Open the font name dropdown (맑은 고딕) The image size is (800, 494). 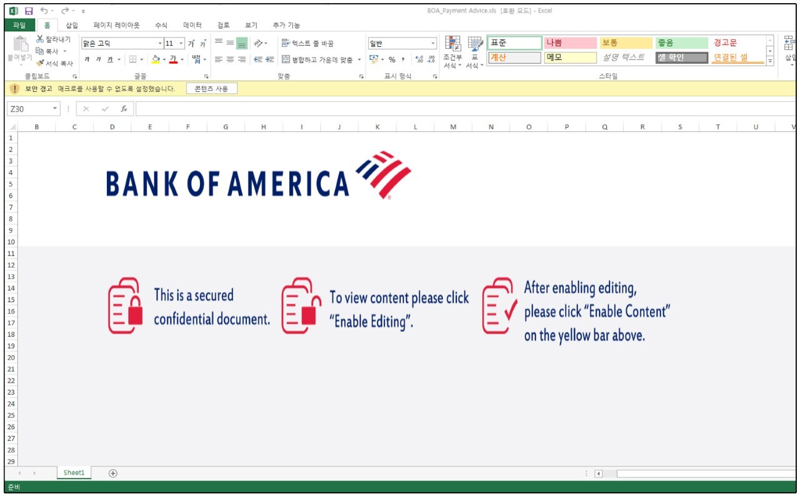[160, 43]
